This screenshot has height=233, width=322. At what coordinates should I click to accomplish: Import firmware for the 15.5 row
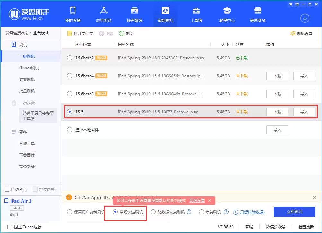(x=304, y=112)
